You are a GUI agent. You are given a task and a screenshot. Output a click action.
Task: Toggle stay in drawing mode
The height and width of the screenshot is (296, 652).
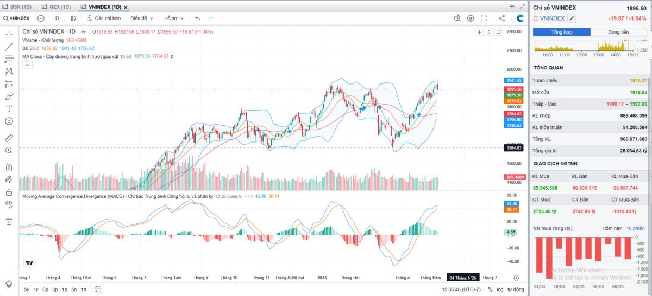tap(9, 179)
